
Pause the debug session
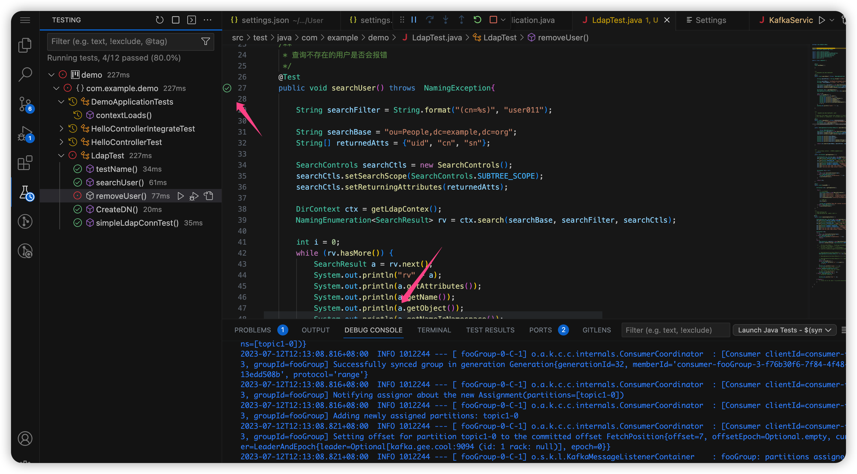[x=414, y=20]
